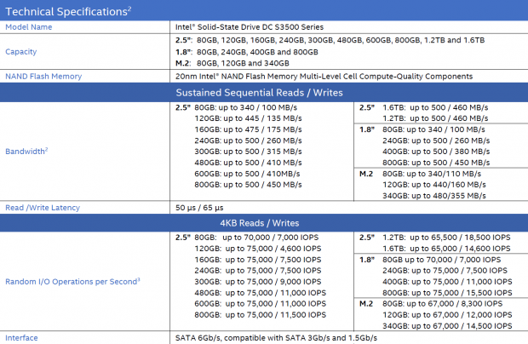This screenshot has width=528, height=344.
Task: Click M.2 '120GB: up to 440/160 MB/s'
Action: pyautogui.click(x=434, y=185)
